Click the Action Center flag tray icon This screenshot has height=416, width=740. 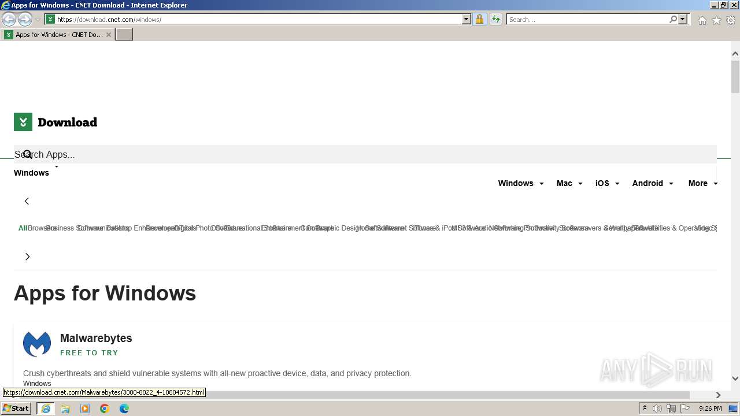click(685, 408)
